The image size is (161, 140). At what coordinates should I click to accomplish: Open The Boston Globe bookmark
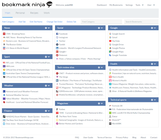point(14,45)
